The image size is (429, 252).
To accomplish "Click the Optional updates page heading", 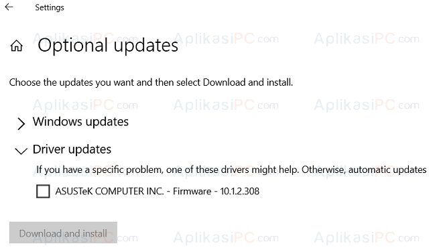I will coord(108,45).
